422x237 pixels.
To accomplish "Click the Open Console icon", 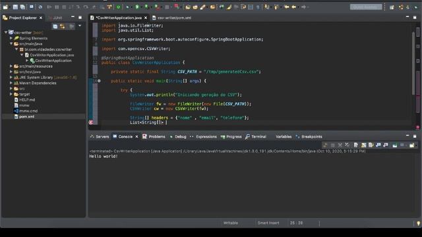I will (x=411, y=145).
